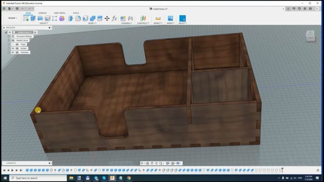Expand the Origin node
Image resolution: width=324 pixels, height=182 pixels.
pos(9,44)
